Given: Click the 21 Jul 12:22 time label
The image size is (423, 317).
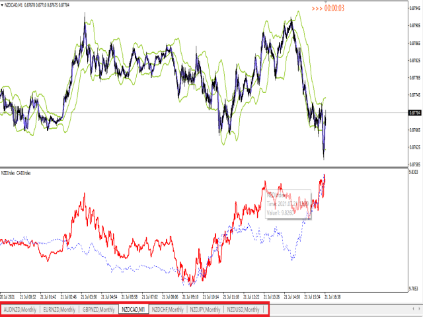Looking at the screenshot, I should pyautogui.click(x=251, y=297).
